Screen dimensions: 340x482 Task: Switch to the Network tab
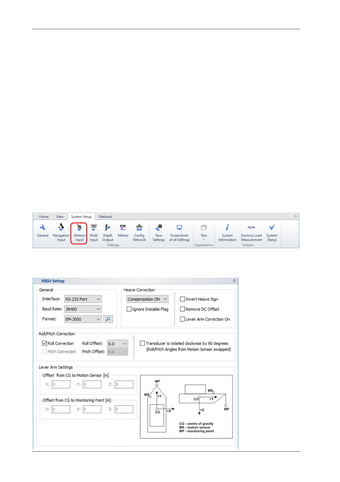pos(105,217)
